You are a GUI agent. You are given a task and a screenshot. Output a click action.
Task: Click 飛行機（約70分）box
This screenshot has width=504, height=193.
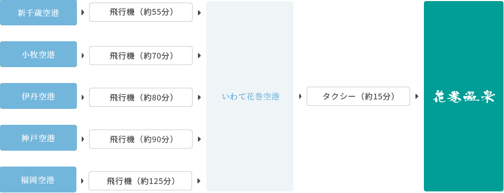(x=141, y=56)
